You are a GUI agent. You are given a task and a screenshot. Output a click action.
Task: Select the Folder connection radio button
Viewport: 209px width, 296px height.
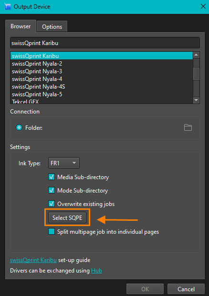pos(19,127)
